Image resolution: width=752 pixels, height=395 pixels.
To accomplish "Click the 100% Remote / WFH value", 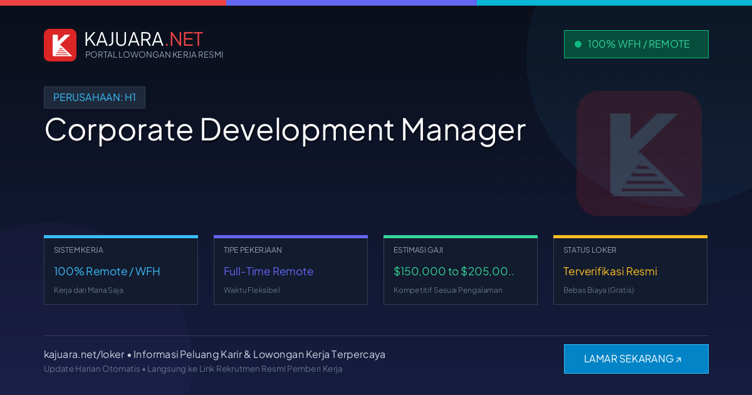I will [x=107, y=271].
